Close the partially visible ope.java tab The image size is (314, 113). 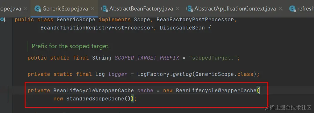coord(26,9)
